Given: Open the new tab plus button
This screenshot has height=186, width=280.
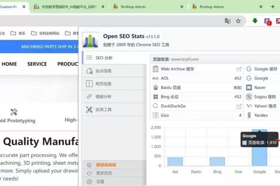Looking at the screenshot, I should tap(273, 7).
